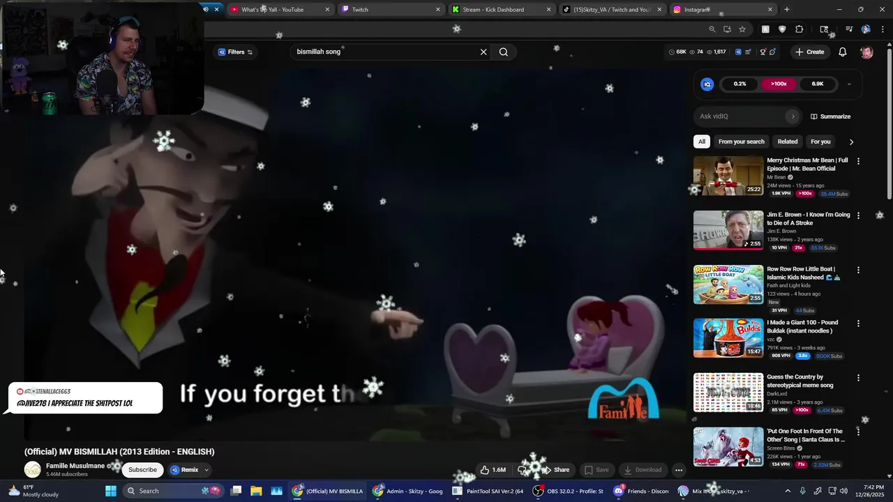
Task: Switch to Stream - Kick Dashboard tab
Action: (501, 10)
